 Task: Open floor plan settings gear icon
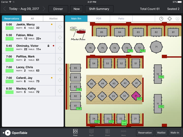click(x=170, y=18)
